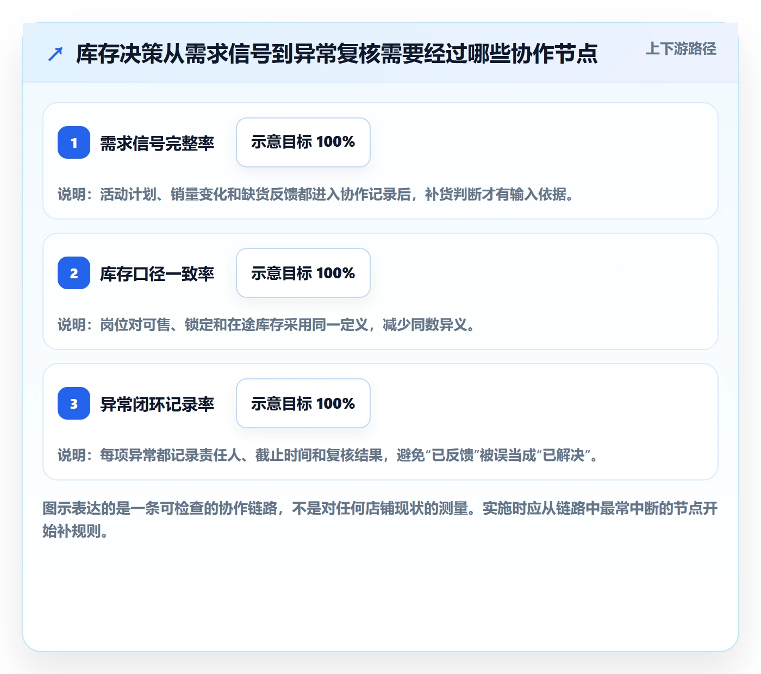Click the footer note starting 图示表达的是
Screen dimensions: 761x674
point(380,520)
